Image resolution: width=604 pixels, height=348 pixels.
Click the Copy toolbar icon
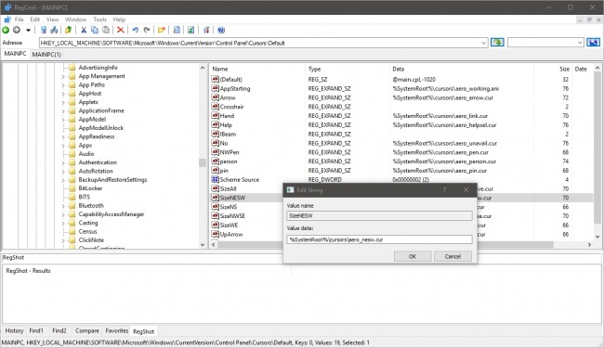click(95, 30)
